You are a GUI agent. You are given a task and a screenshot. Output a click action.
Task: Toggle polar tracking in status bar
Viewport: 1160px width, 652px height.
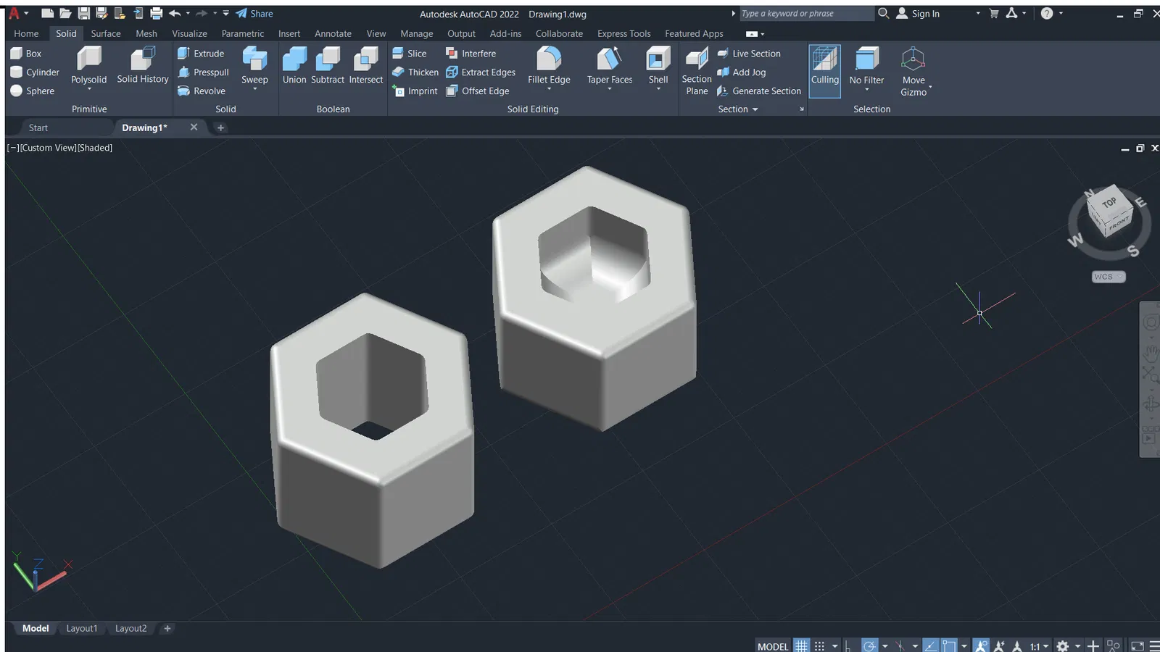[x=870, y=645]
